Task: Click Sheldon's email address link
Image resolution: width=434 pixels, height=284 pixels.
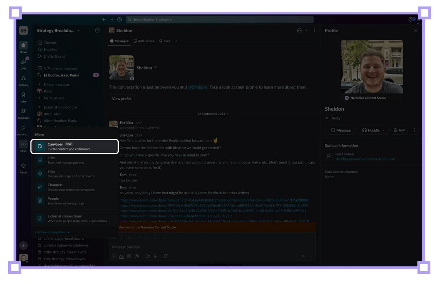Action: pyautogui.click(x=365, y=159)
